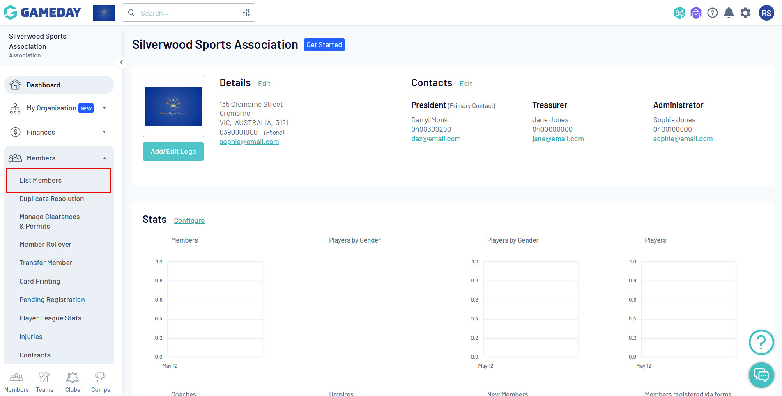Expand the Finances menu arrow
Image resolution: width=782 pixels, height=396 pixels.
[104, 132]
